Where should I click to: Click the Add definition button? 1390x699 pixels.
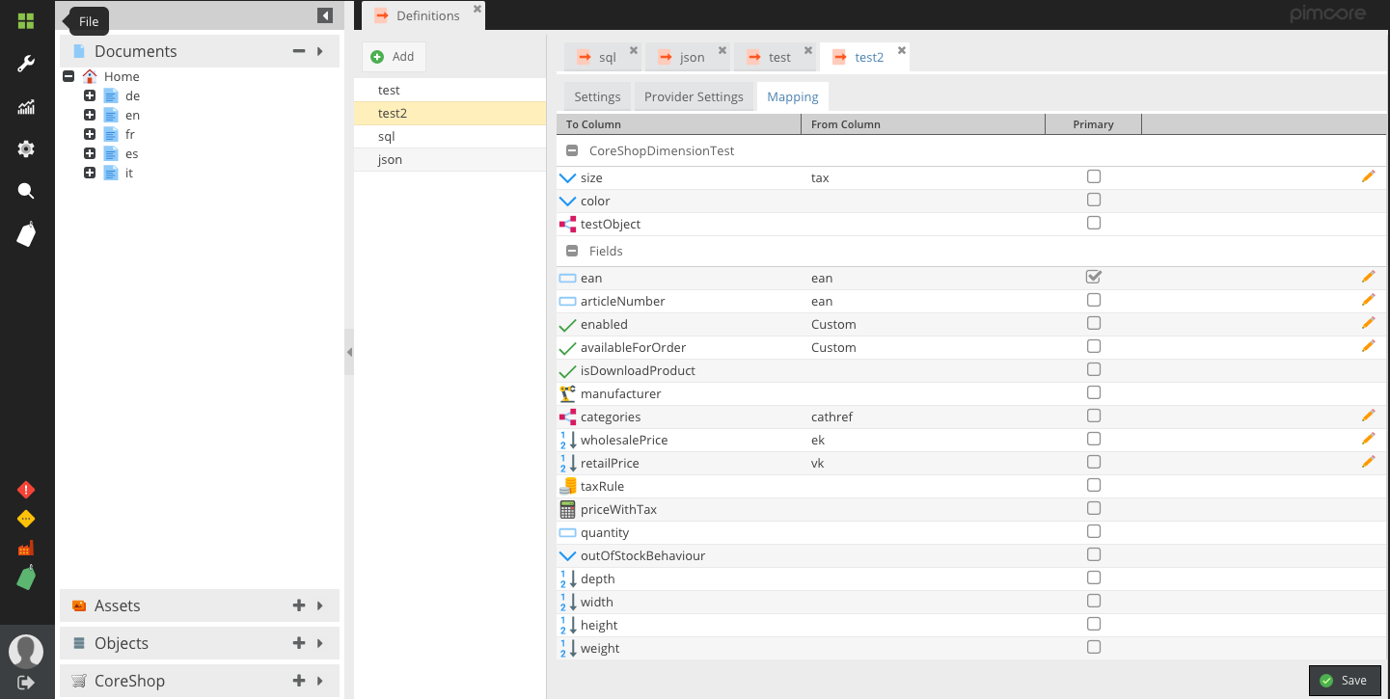coord(394,57)
